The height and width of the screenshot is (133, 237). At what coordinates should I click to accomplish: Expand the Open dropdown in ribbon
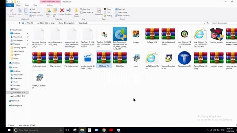click(x=108, y=9)
